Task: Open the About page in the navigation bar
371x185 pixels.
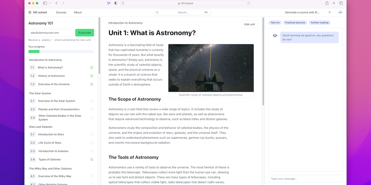Action: (x=78, y=12)
